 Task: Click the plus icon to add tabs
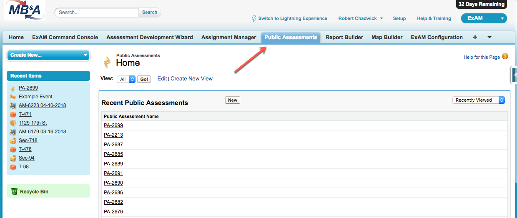[x=475, y=38]
